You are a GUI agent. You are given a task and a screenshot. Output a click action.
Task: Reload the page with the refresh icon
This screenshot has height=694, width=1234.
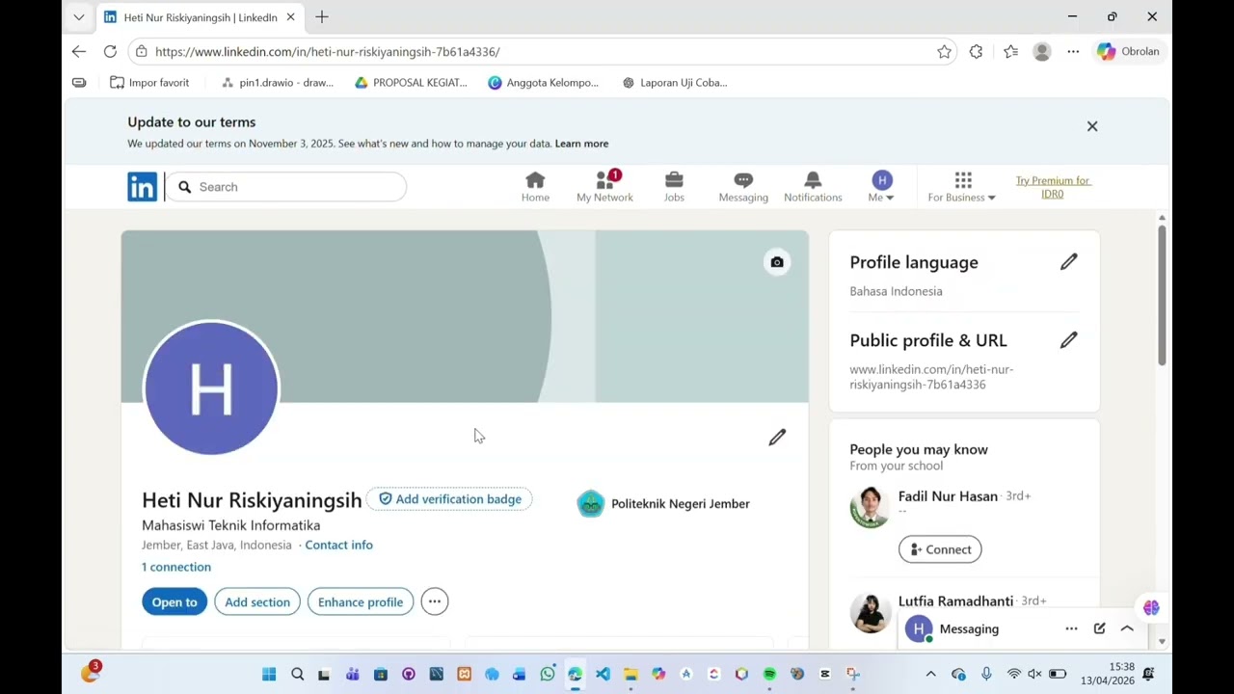pos(110,51)
